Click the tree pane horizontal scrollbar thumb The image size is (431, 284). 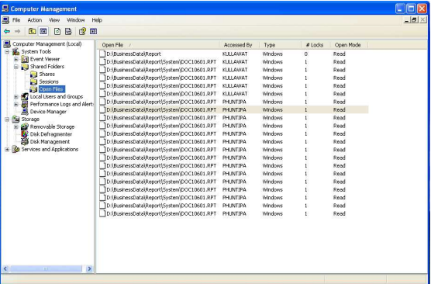(46, 268)
